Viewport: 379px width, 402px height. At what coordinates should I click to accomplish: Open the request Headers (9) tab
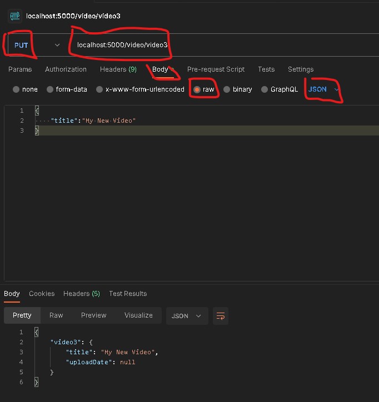118,69
